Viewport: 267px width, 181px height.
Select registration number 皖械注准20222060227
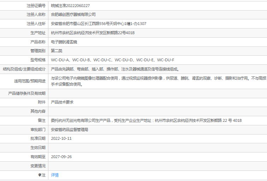tap(70, 6)
